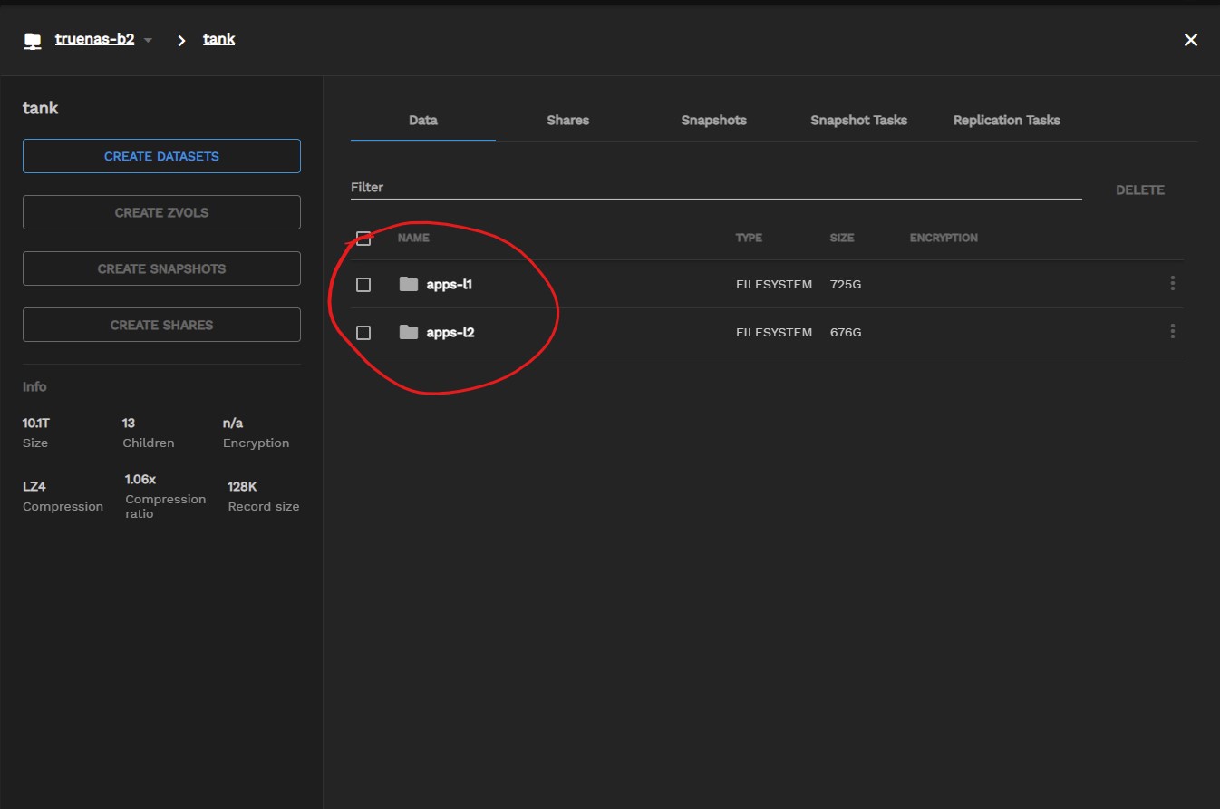
Task: Click the CREATE DATASETS button
Action: pyautogui.click(x=161, y=156)
